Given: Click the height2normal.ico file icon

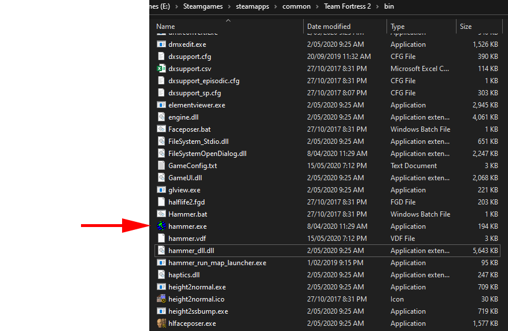Looking at the screenshot, I should click(161, 299).
